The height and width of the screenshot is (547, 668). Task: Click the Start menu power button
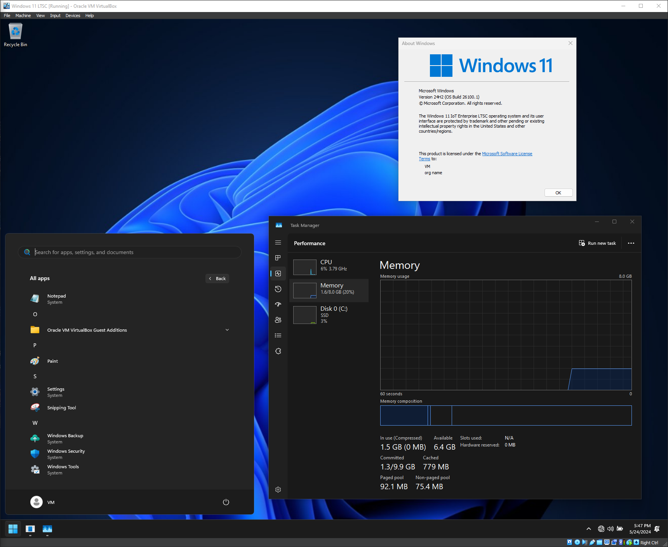coord(226,502)
